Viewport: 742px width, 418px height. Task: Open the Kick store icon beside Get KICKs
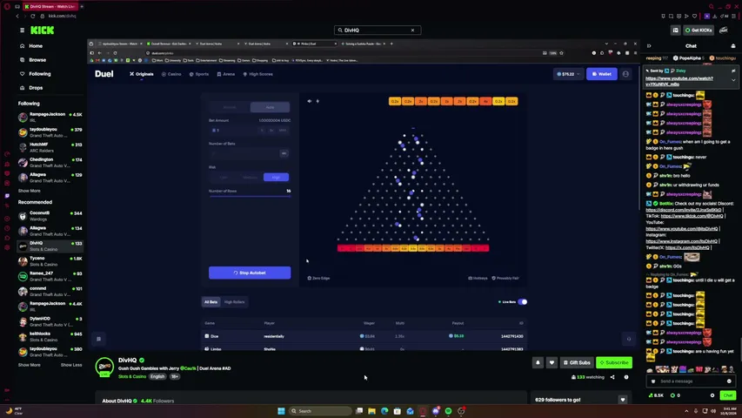675,30
